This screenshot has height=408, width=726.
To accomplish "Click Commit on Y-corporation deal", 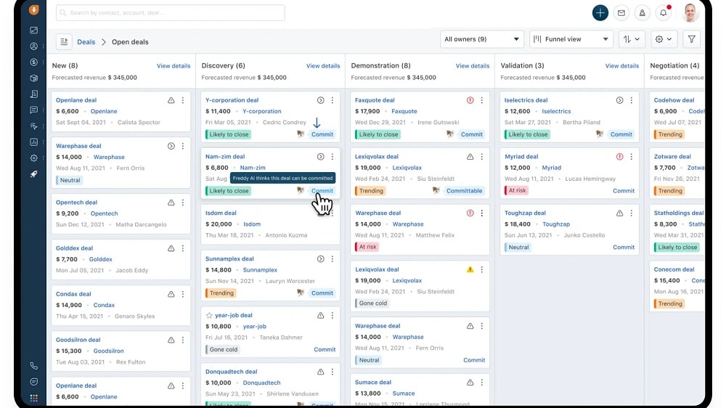I will click(322, 134).
